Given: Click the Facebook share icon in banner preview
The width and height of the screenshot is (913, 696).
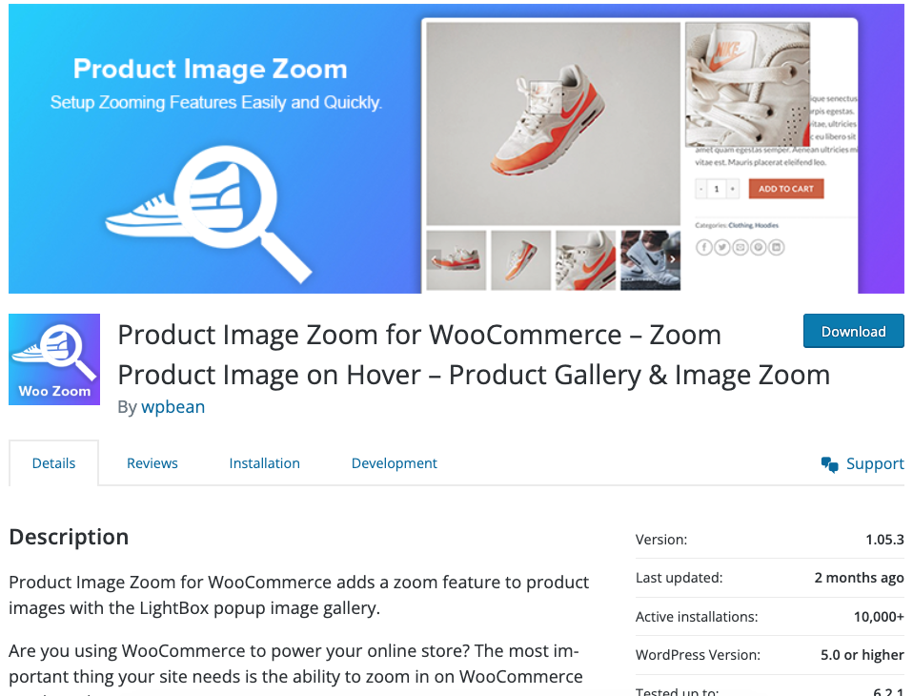Looking at the screenshot, I should (x=704, y=248).
